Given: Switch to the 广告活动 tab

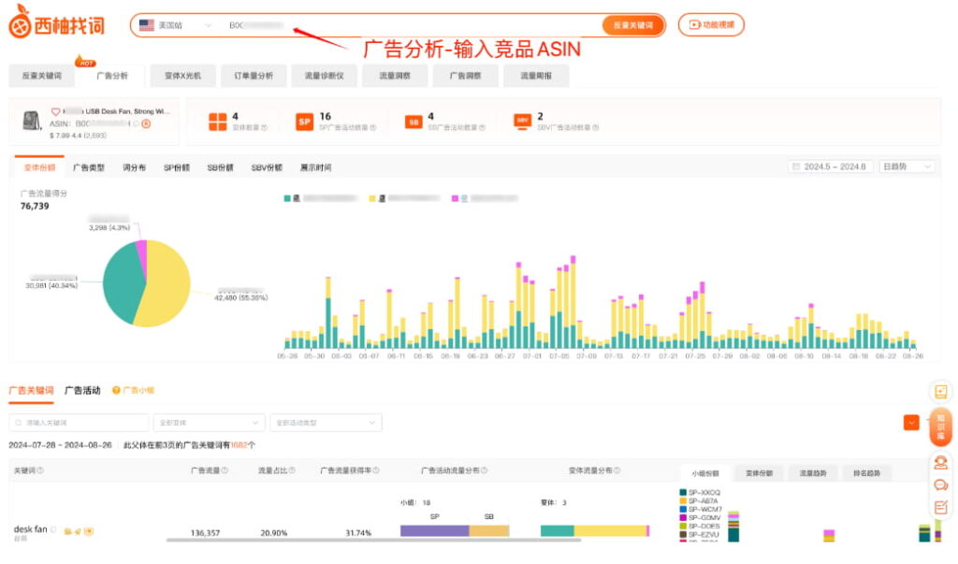Looking at the screenshot, I should pyautogui.click(x=80, y=391).
